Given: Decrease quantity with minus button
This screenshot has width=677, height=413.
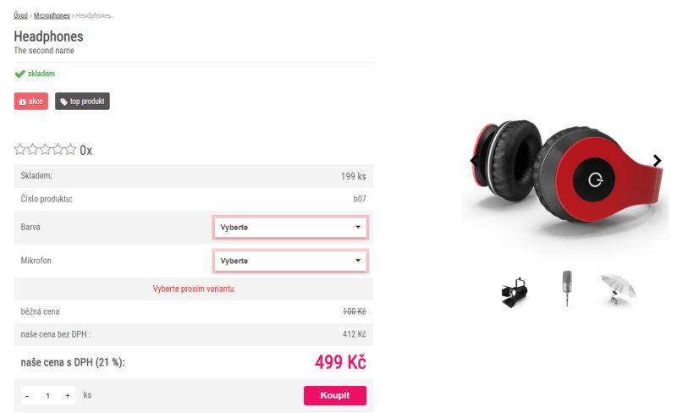Looking at the screenshot, I should point(27,396).
